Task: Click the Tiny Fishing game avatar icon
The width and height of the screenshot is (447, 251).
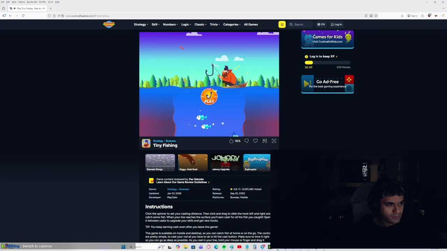Action: [146, 143]
